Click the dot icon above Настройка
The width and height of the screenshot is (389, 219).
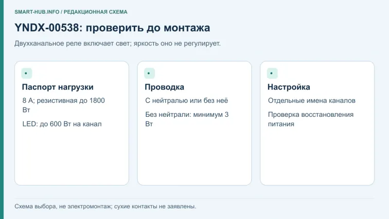coord(272,73)
